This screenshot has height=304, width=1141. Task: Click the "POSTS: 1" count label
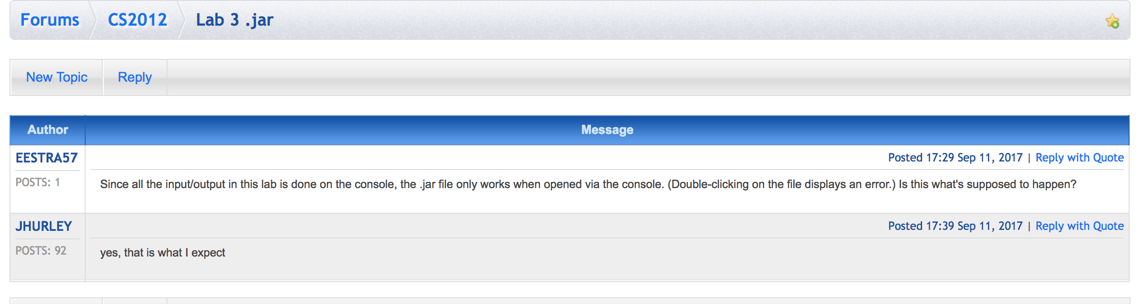tap(38, 182)
